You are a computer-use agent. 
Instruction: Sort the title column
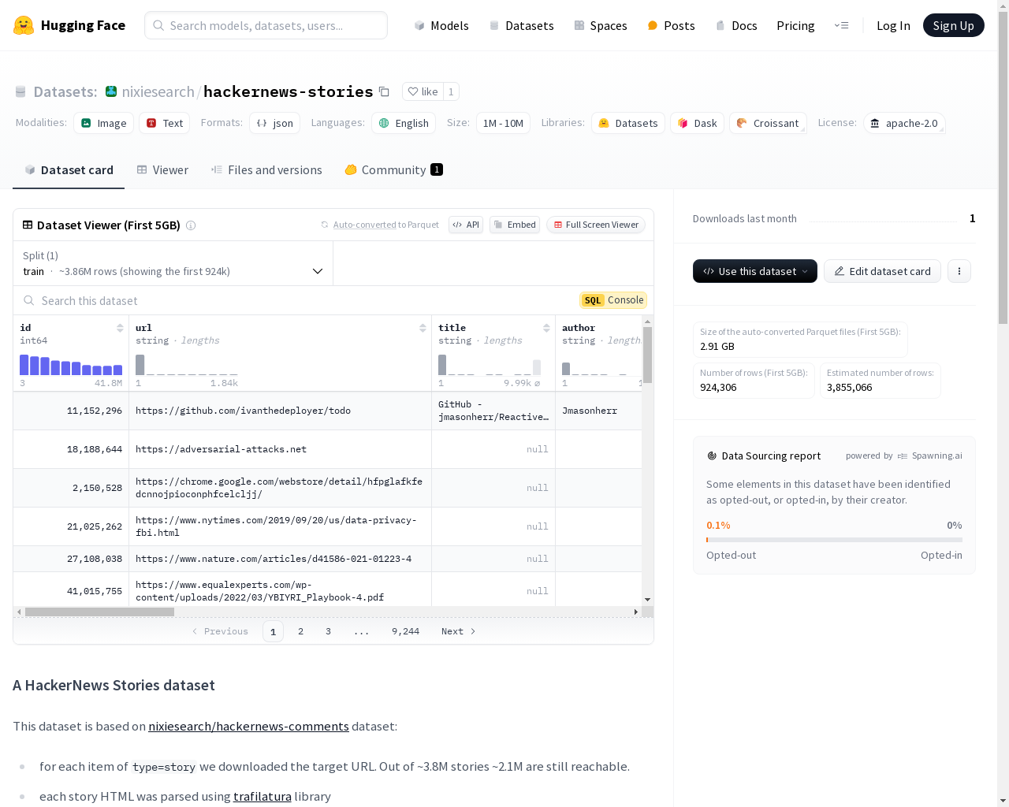point(546,328)
